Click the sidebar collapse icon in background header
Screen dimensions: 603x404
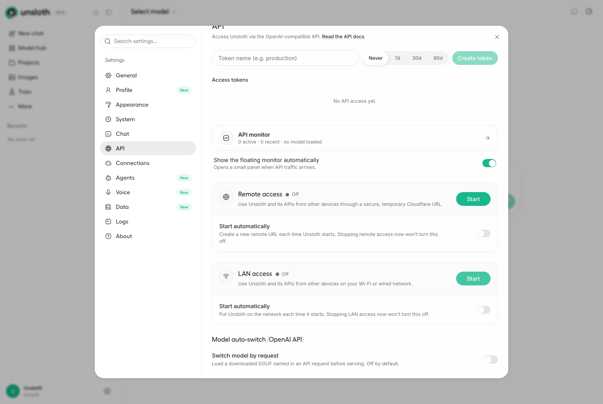[x=109, y=12]
